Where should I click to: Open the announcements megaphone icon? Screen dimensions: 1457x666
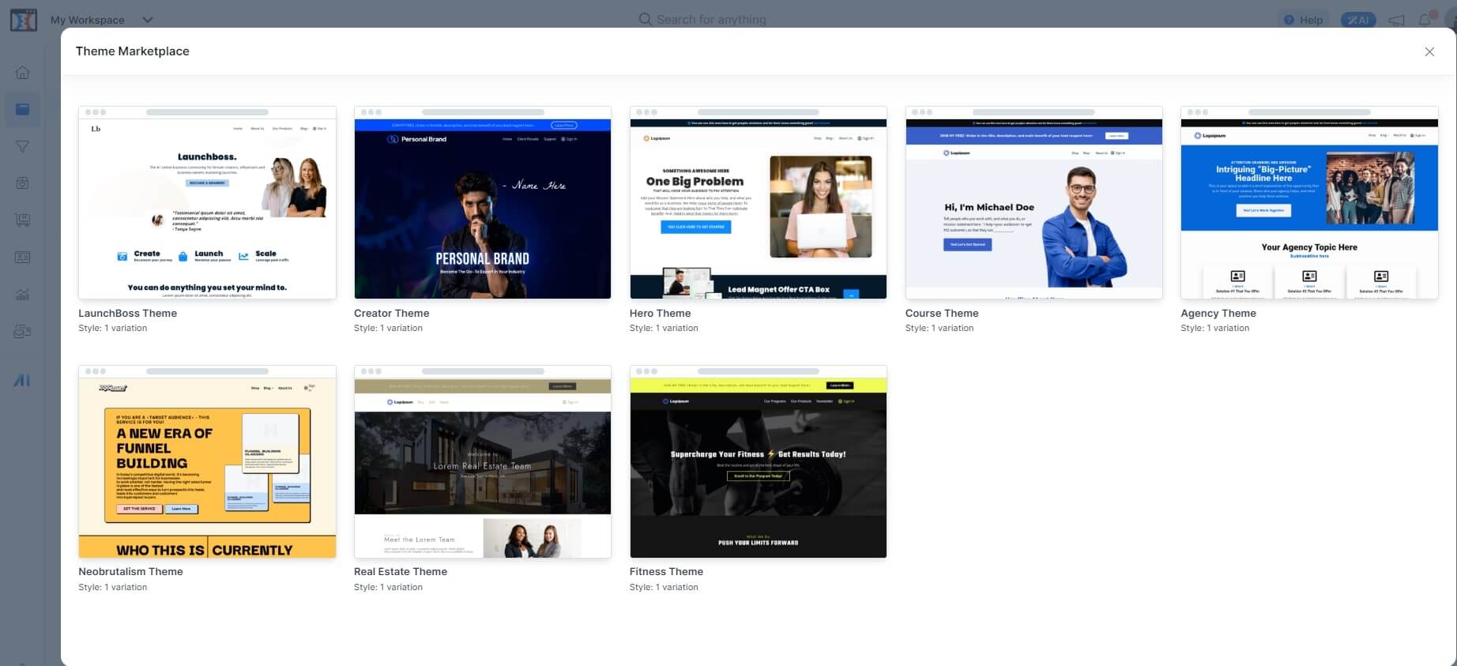click(1396, 20)
